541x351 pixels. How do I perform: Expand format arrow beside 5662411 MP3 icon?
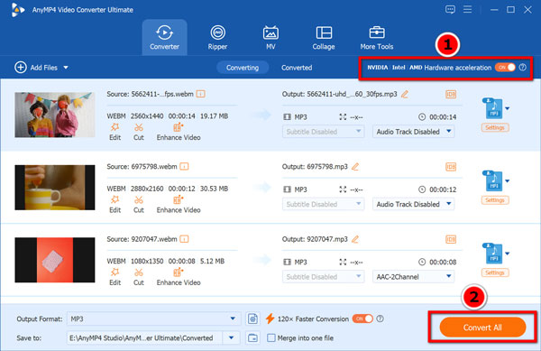tap(507, 108)
